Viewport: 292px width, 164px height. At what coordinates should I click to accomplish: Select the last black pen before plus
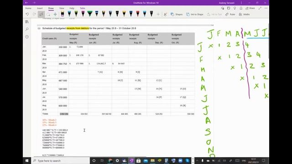pyautogui.click(x=151, y=14)
